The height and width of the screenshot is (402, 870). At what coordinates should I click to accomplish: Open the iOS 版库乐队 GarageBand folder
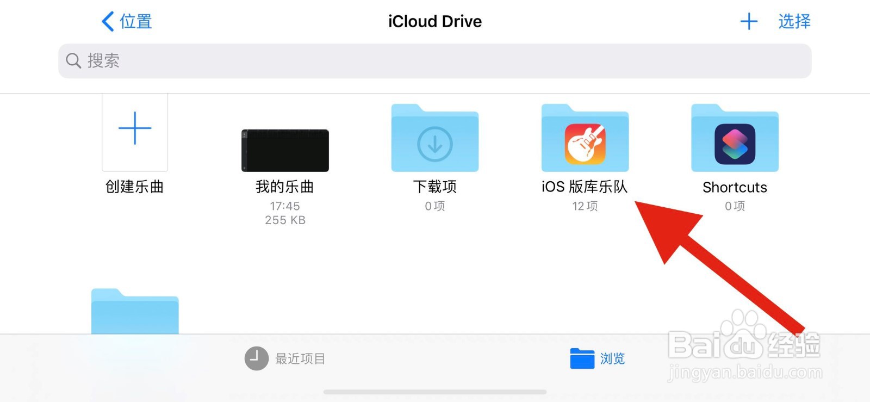point(585,138)
